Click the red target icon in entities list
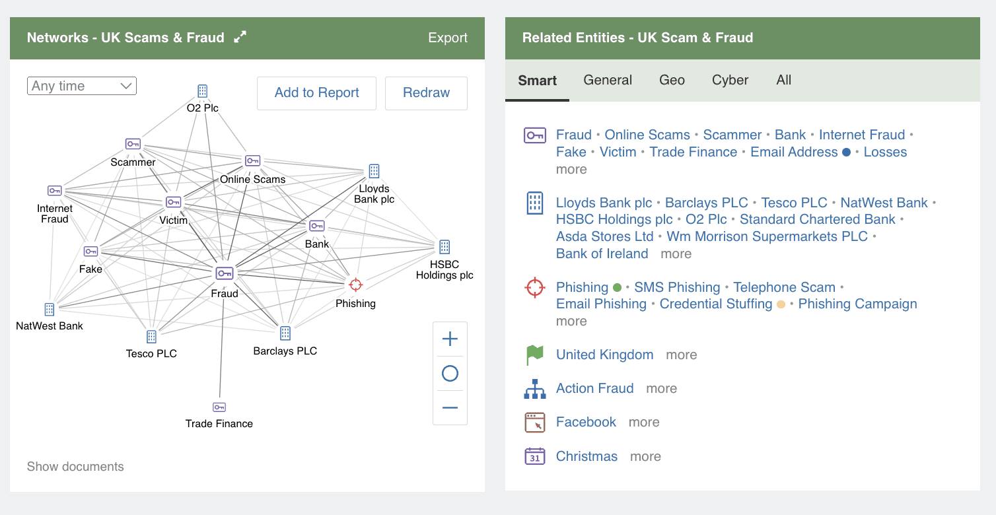 tap(534, 288)
